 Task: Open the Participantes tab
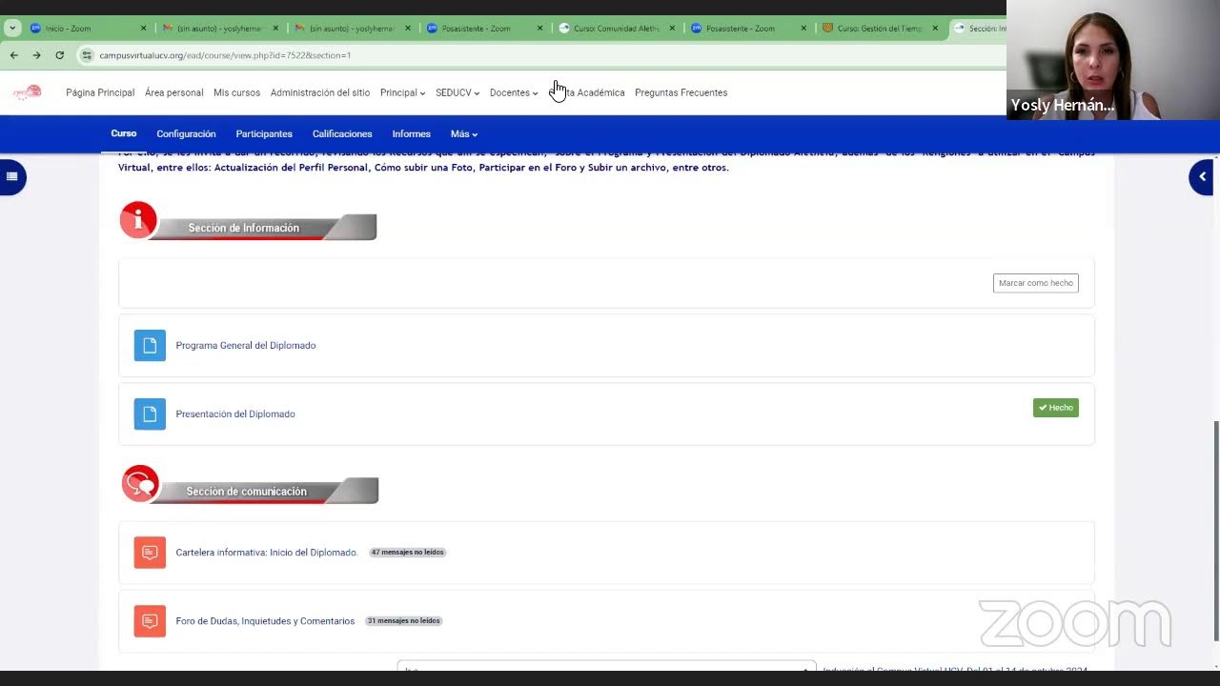[264, 134]
